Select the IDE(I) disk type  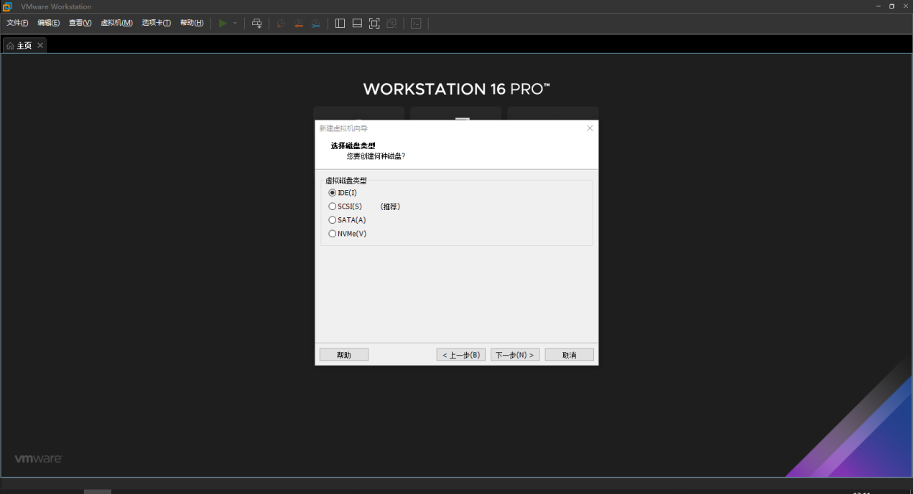click(x=333, y=193)
